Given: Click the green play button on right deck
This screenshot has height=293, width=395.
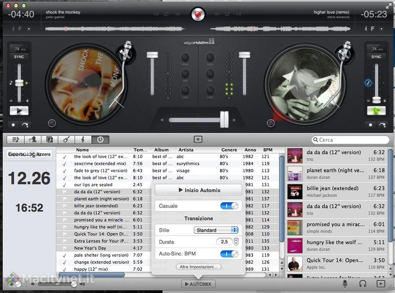Looking at the screenshot, I should pyautogui.click(x=376, y=111).
